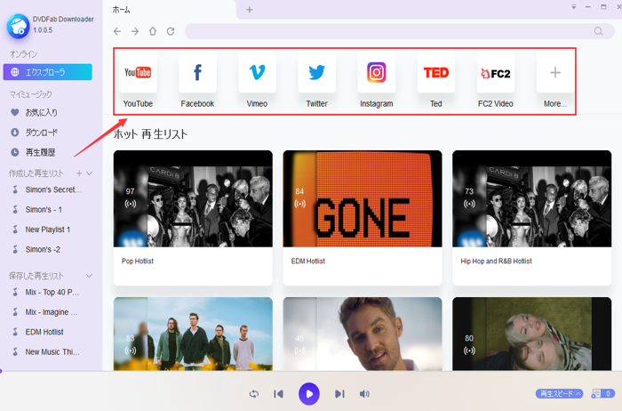Image resolution: width=622 pixels, height=411 pixels.
Task: Open a new tab with plus
Action: [250, 10]
